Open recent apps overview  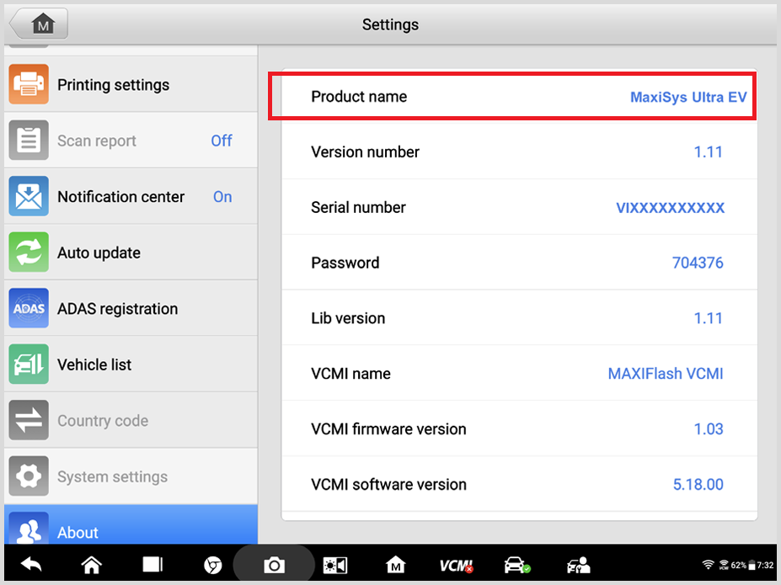point(152,565)
